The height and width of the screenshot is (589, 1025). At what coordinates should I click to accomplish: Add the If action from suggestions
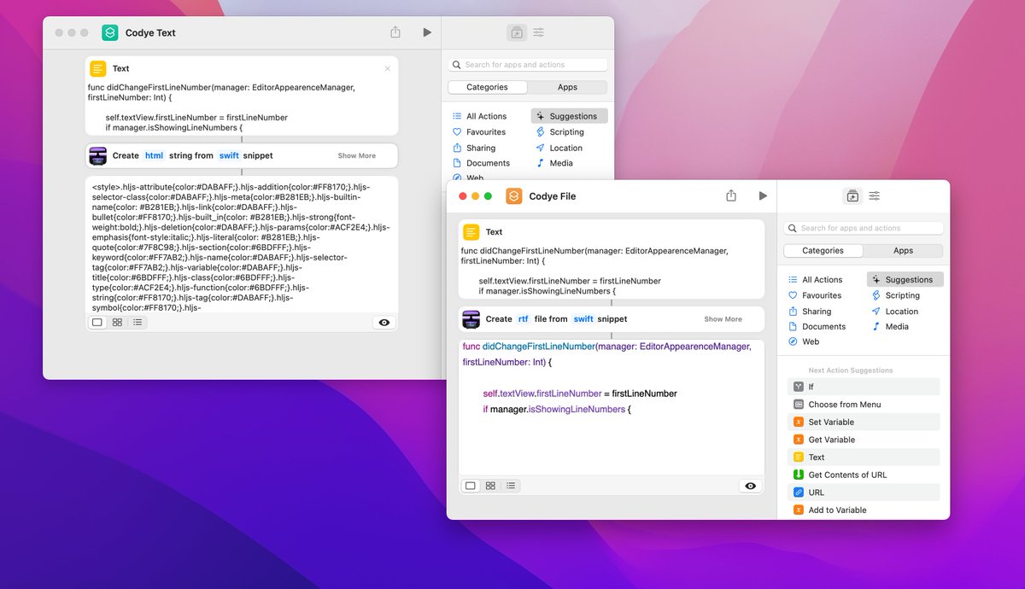coord(864,387)
